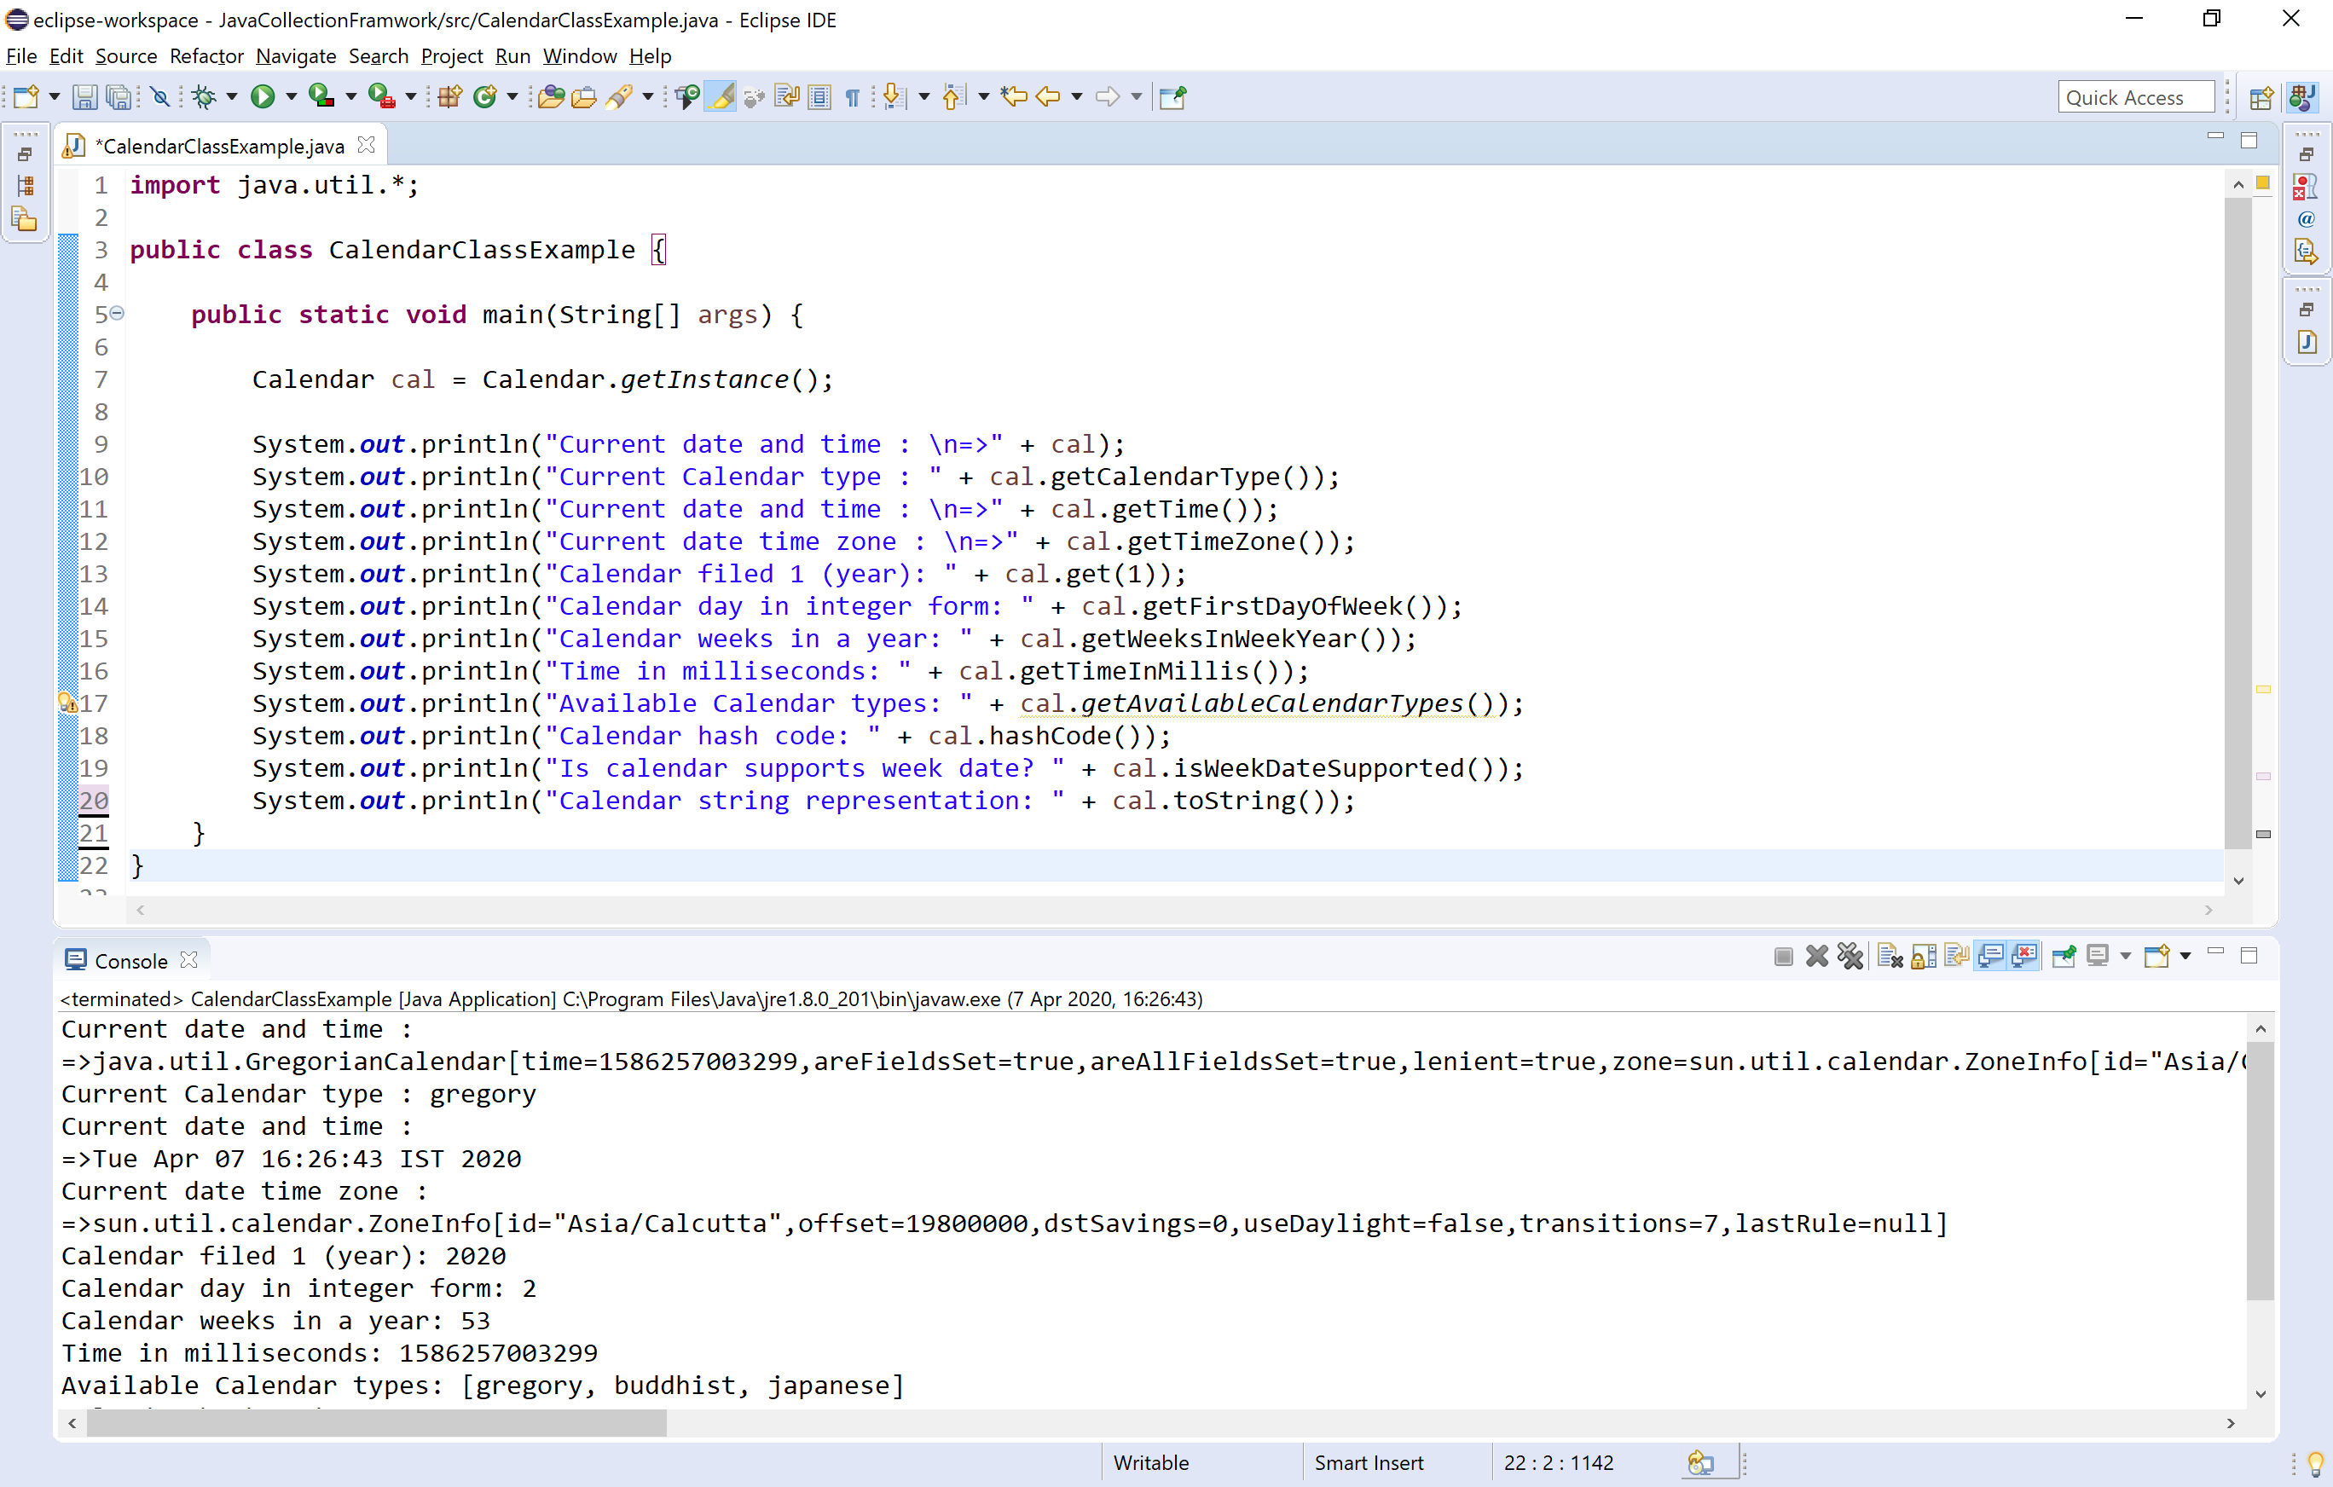Viewport: 2333px width, 1487px height.
Task: Click the Last Edit Location icon
Action: pos(1015,97)
